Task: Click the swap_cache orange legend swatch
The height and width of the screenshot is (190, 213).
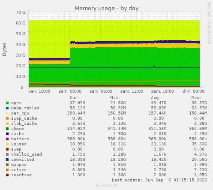Action: [x=7, y=118]
